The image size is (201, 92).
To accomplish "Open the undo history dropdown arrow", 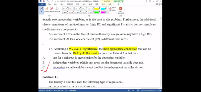I will pyautogui.click(x=49, y=1).
